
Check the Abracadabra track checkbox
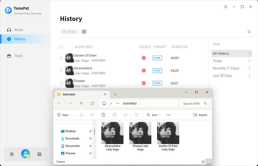pos(61,70)
